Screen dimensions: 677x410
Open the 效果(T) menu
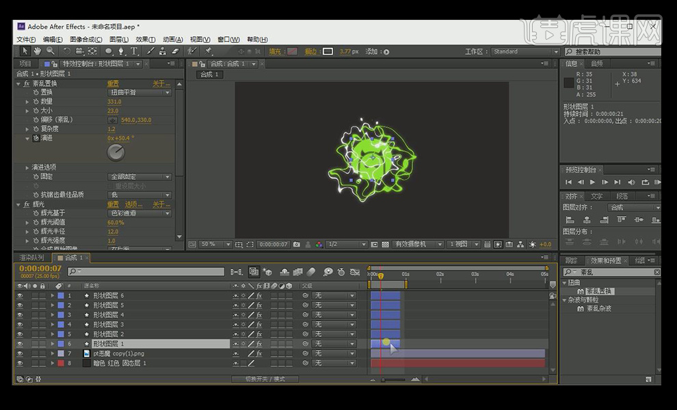(x=145, y=40)
